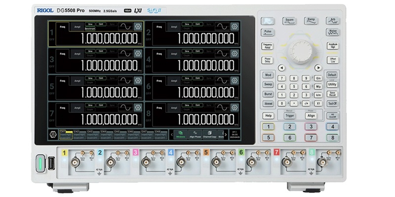Image resolution: width=395 pixels, height=197 pixels.
Task: Switch channel 3 to Ampl tab
Action: [77, 54]
